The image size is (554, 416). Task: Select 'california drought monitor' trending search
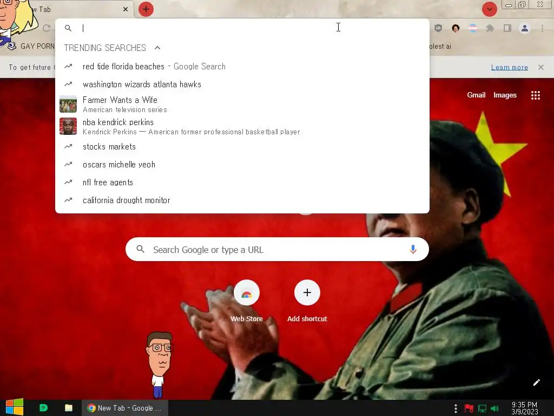tap(242, 200)
